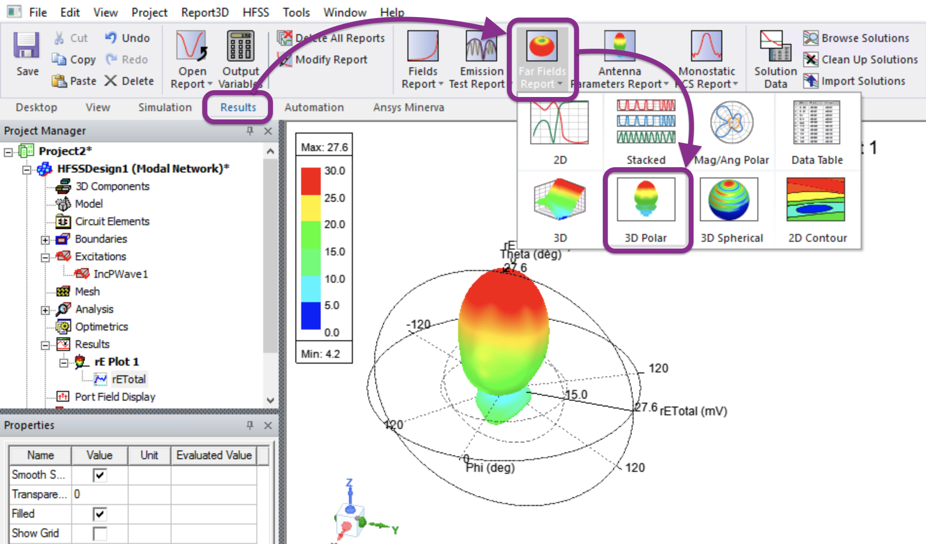
Task: Open the Report3D menu
Action: pyautogui.click(x=205, y=12)
